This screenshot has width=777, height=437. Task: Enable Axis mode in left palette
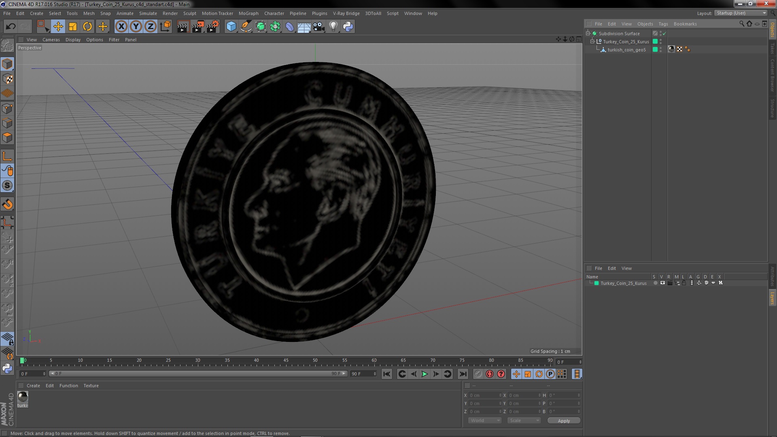click(7, 156)
